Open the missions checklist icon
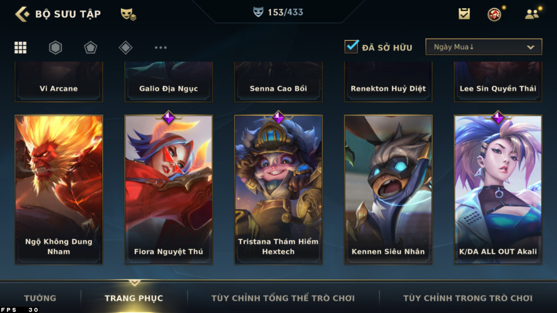This screenshot has height=313, width=557. tap(464, 14)
